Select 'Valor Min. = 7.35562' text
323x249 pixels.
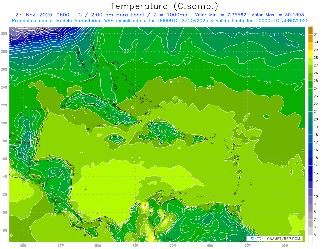[x=220, y=15]
